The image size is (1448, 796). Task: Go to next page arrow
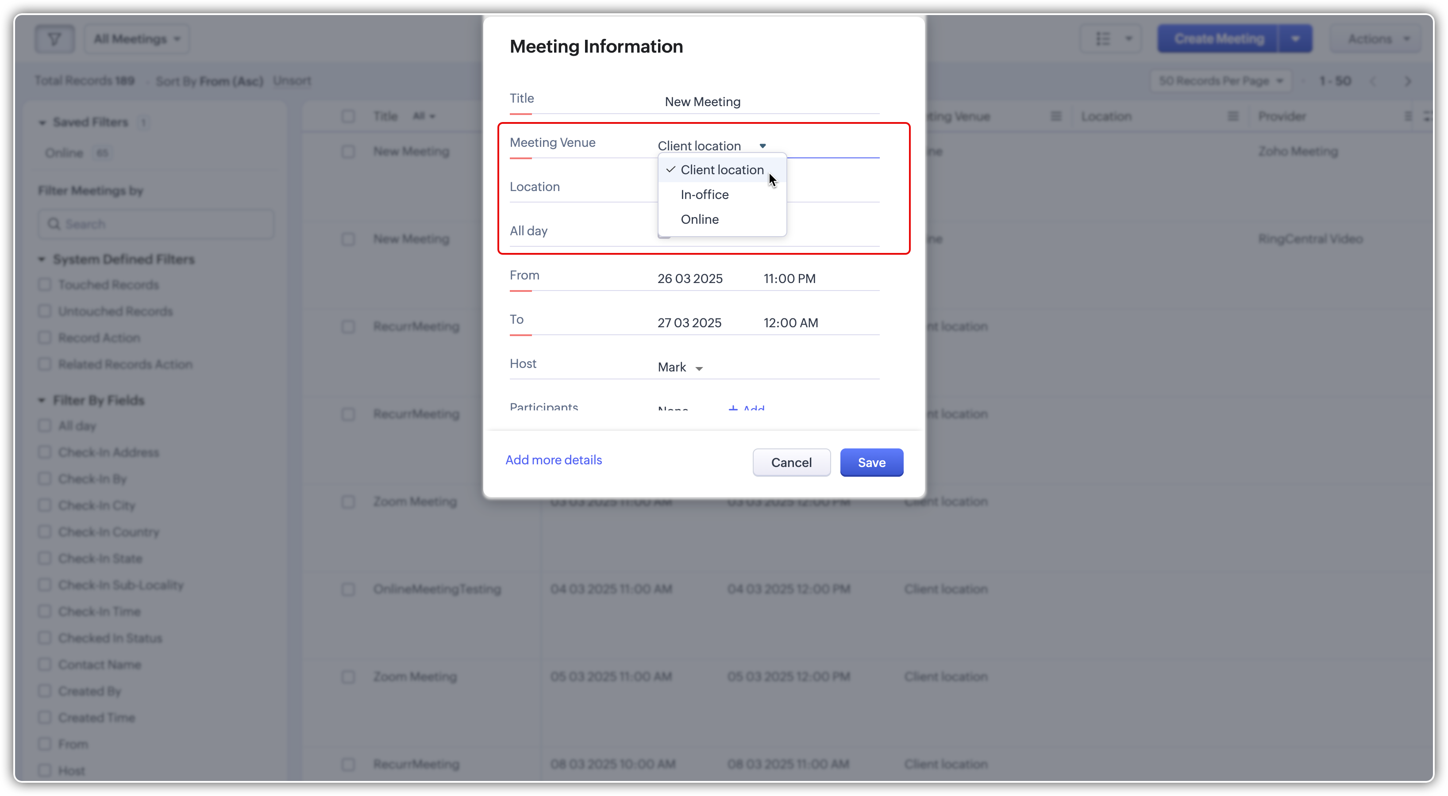click(1408, 81)
